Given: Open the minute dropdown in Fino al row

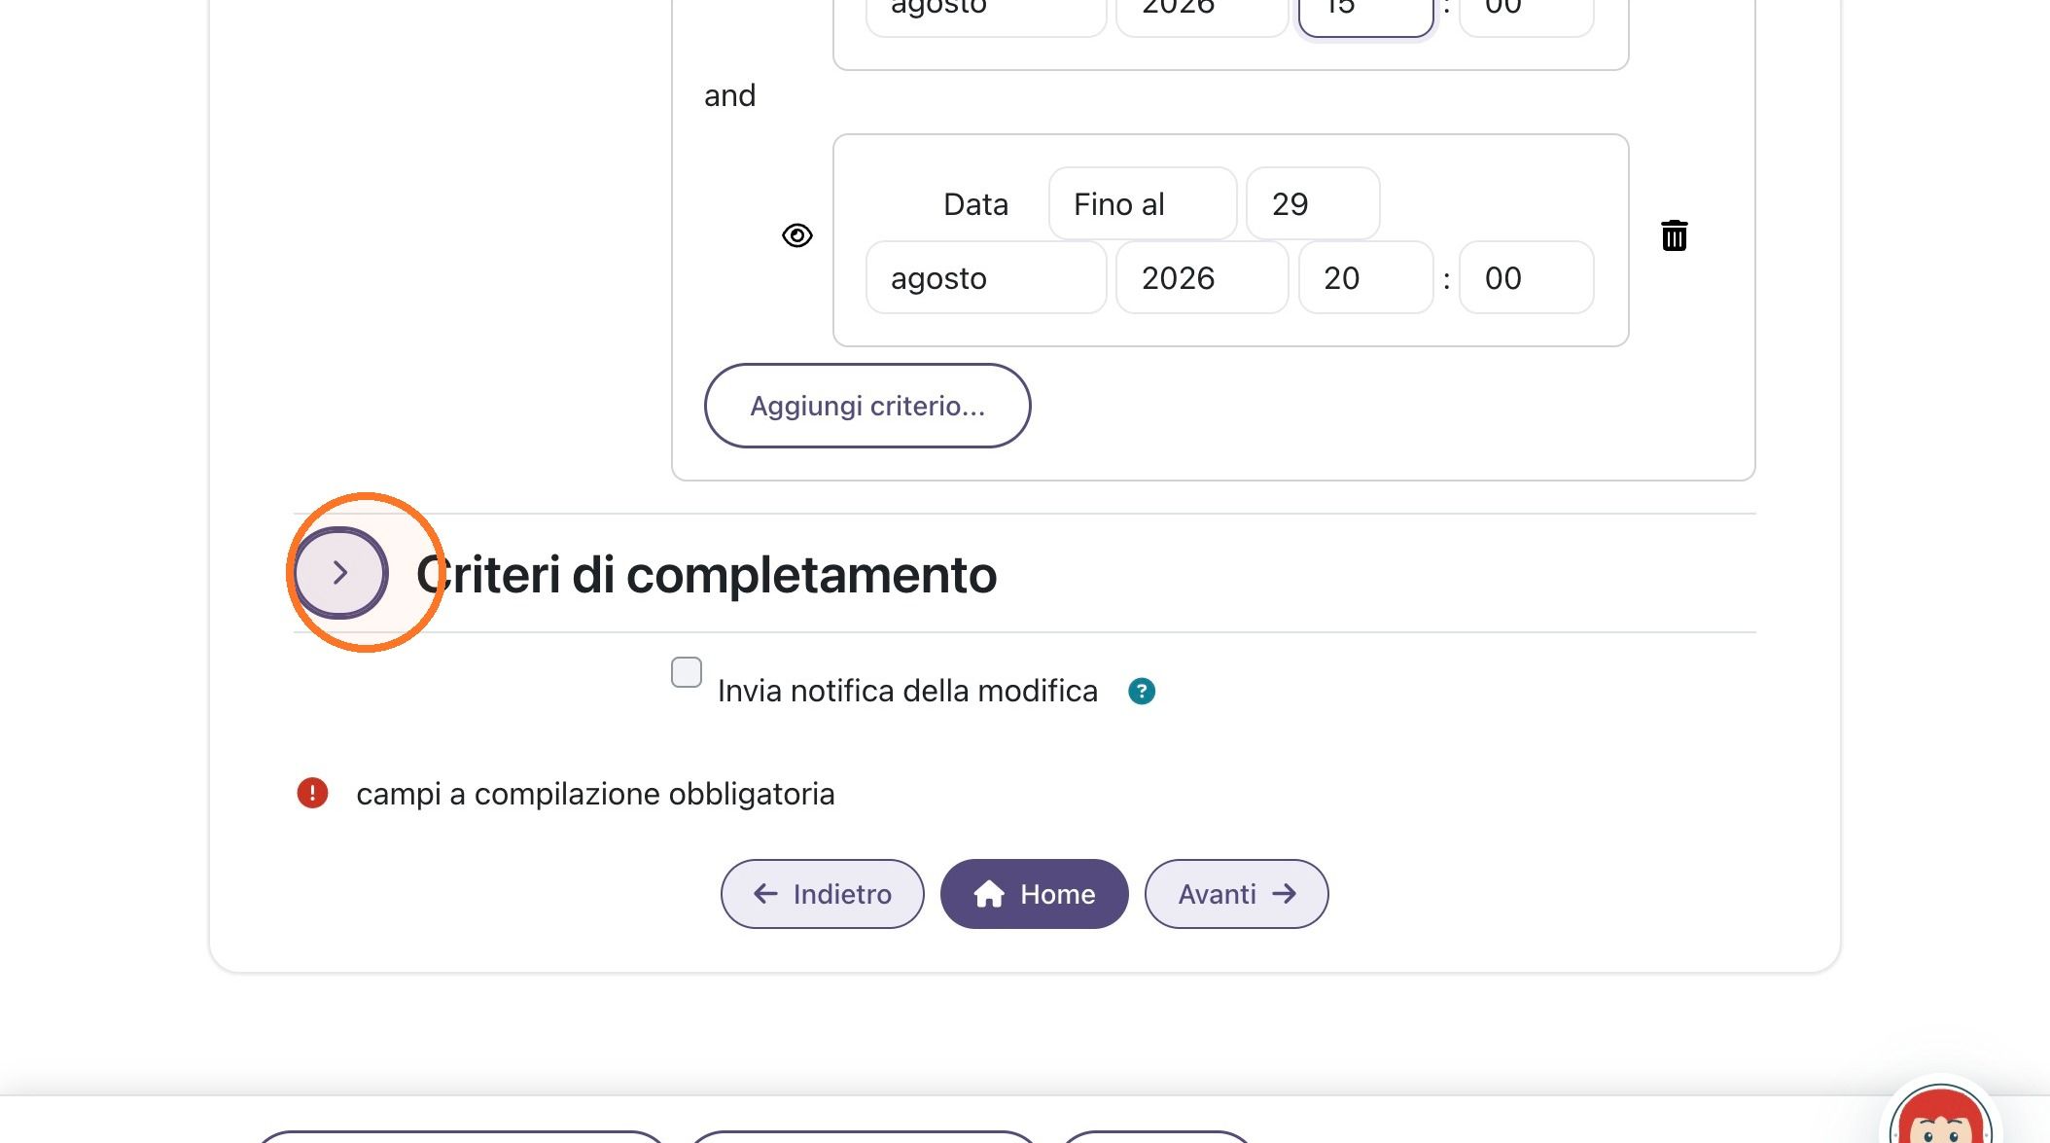Looking at the screenshot, I should pyautogui.click(x=1527, y=277).
